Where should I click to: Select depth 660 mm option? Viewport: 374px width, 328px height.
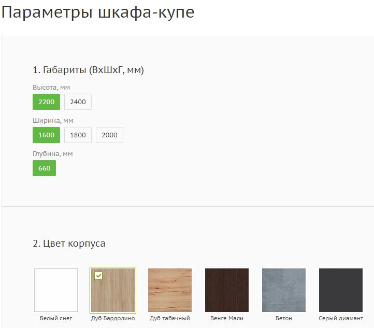44,168
